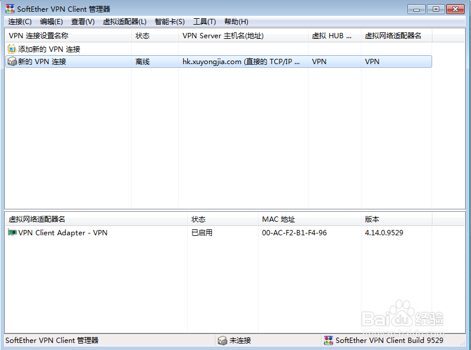Viewport: 471px width, 350px height.
Task: Click the SoftEther Build 9529 status icon
Action: point(329,341)
